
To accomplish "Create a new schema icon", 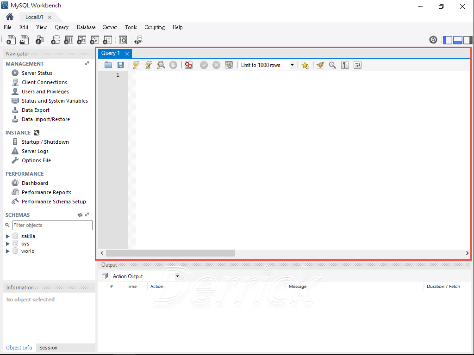I will pos(56,40).
